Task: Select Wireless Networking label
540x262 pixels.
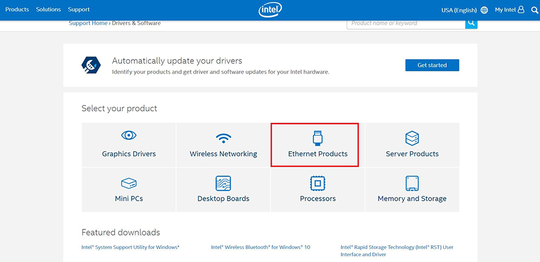Action: (223, 154)
